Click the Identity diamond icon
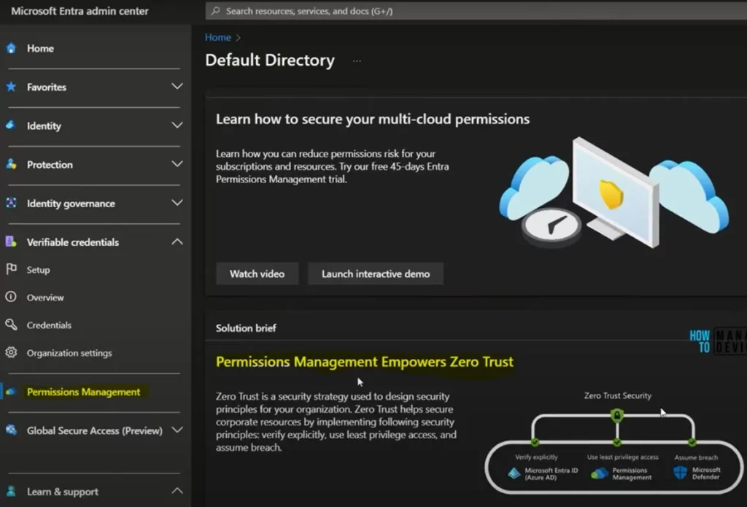Screen dimensions: 747x507 [11, 125]
